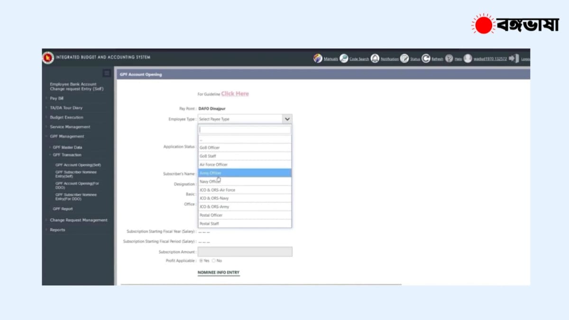Select Yes for Profit Applicable
Screen dimensions: 569x320
click(x=202, y=260)
